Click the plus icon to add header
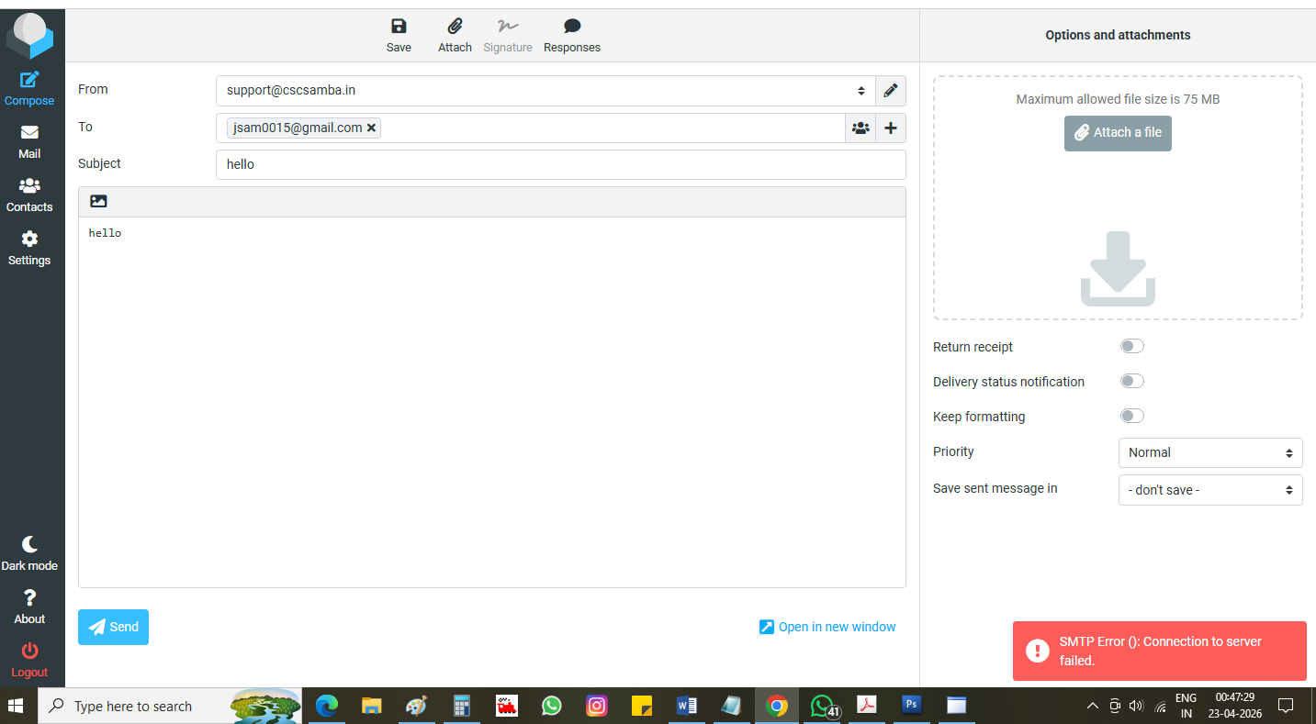1316x724 pixels. pyautogui.click(x=890, y=128)
